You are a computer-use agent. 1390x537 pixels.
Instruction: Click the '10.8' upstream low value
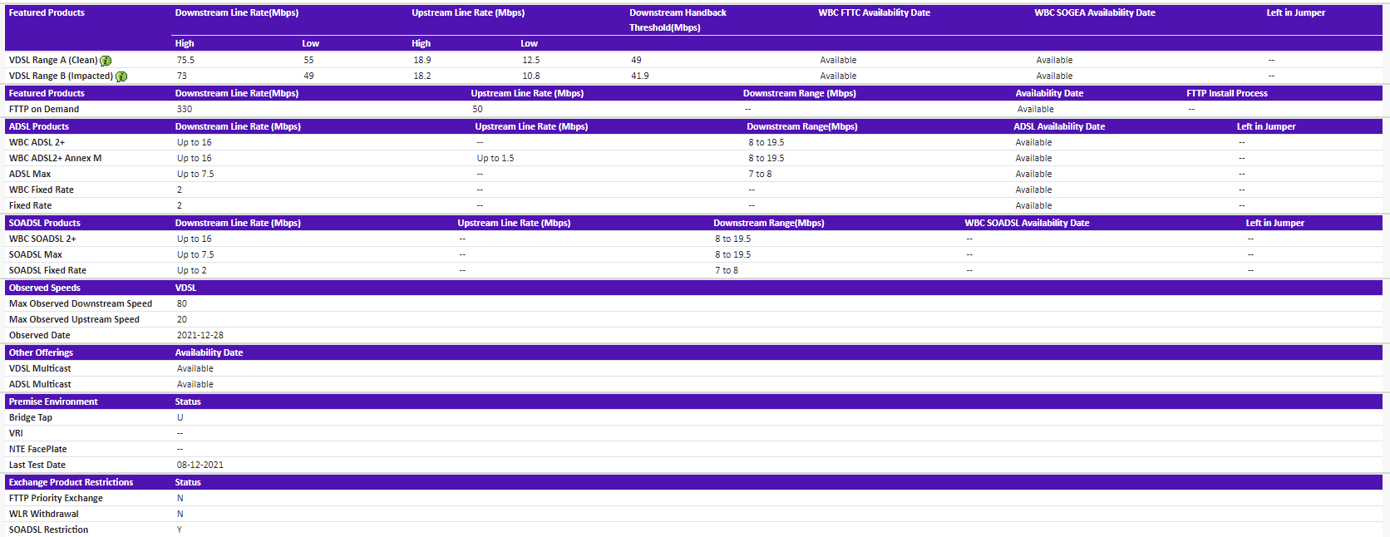(x=531, y=76)
